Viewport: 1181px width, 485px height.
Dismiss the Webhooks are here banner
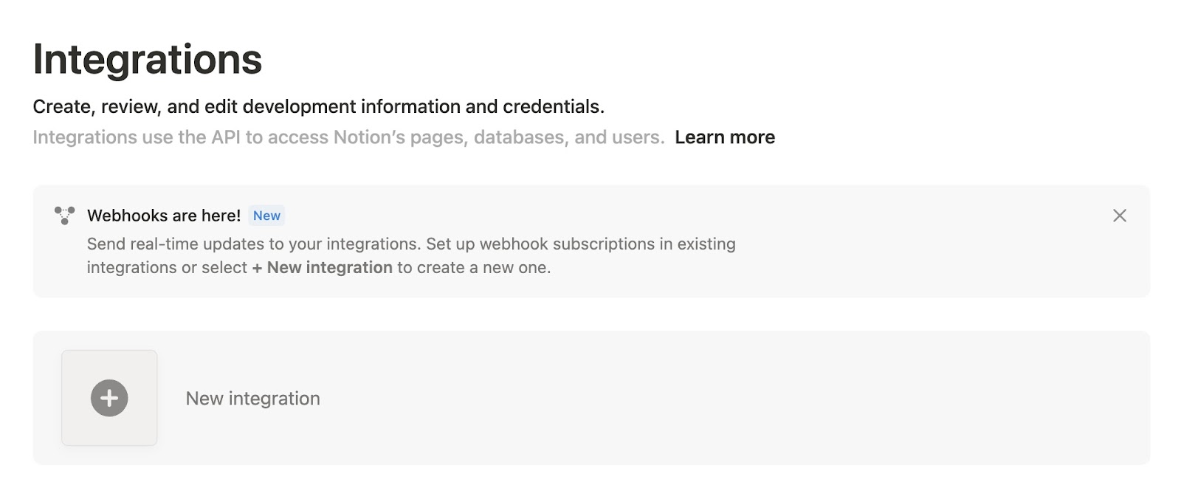point(1119,216)
